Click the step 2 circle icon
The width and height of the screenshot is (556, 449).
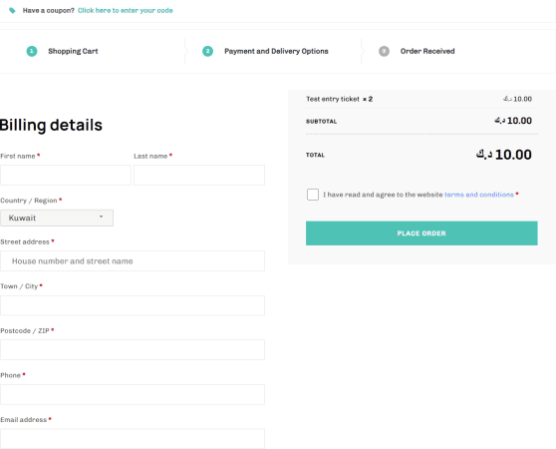207,51
